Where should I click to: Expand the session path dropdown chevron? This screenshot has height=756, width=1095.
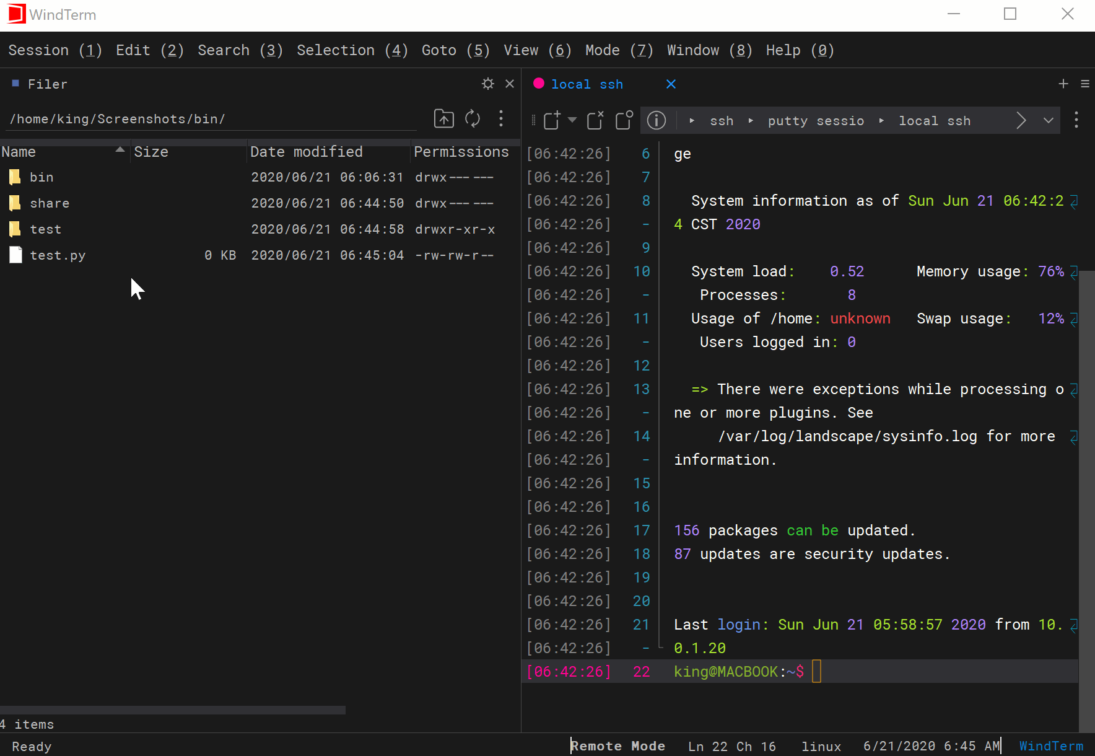[1049, 120]
